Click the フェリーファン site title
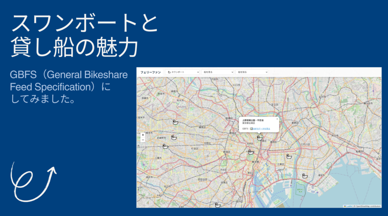 (x=150, y=72)
